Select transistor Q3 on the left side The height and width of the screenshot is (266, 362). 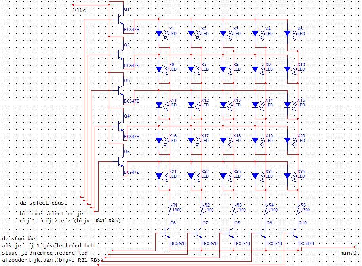[x=121, y=90]
